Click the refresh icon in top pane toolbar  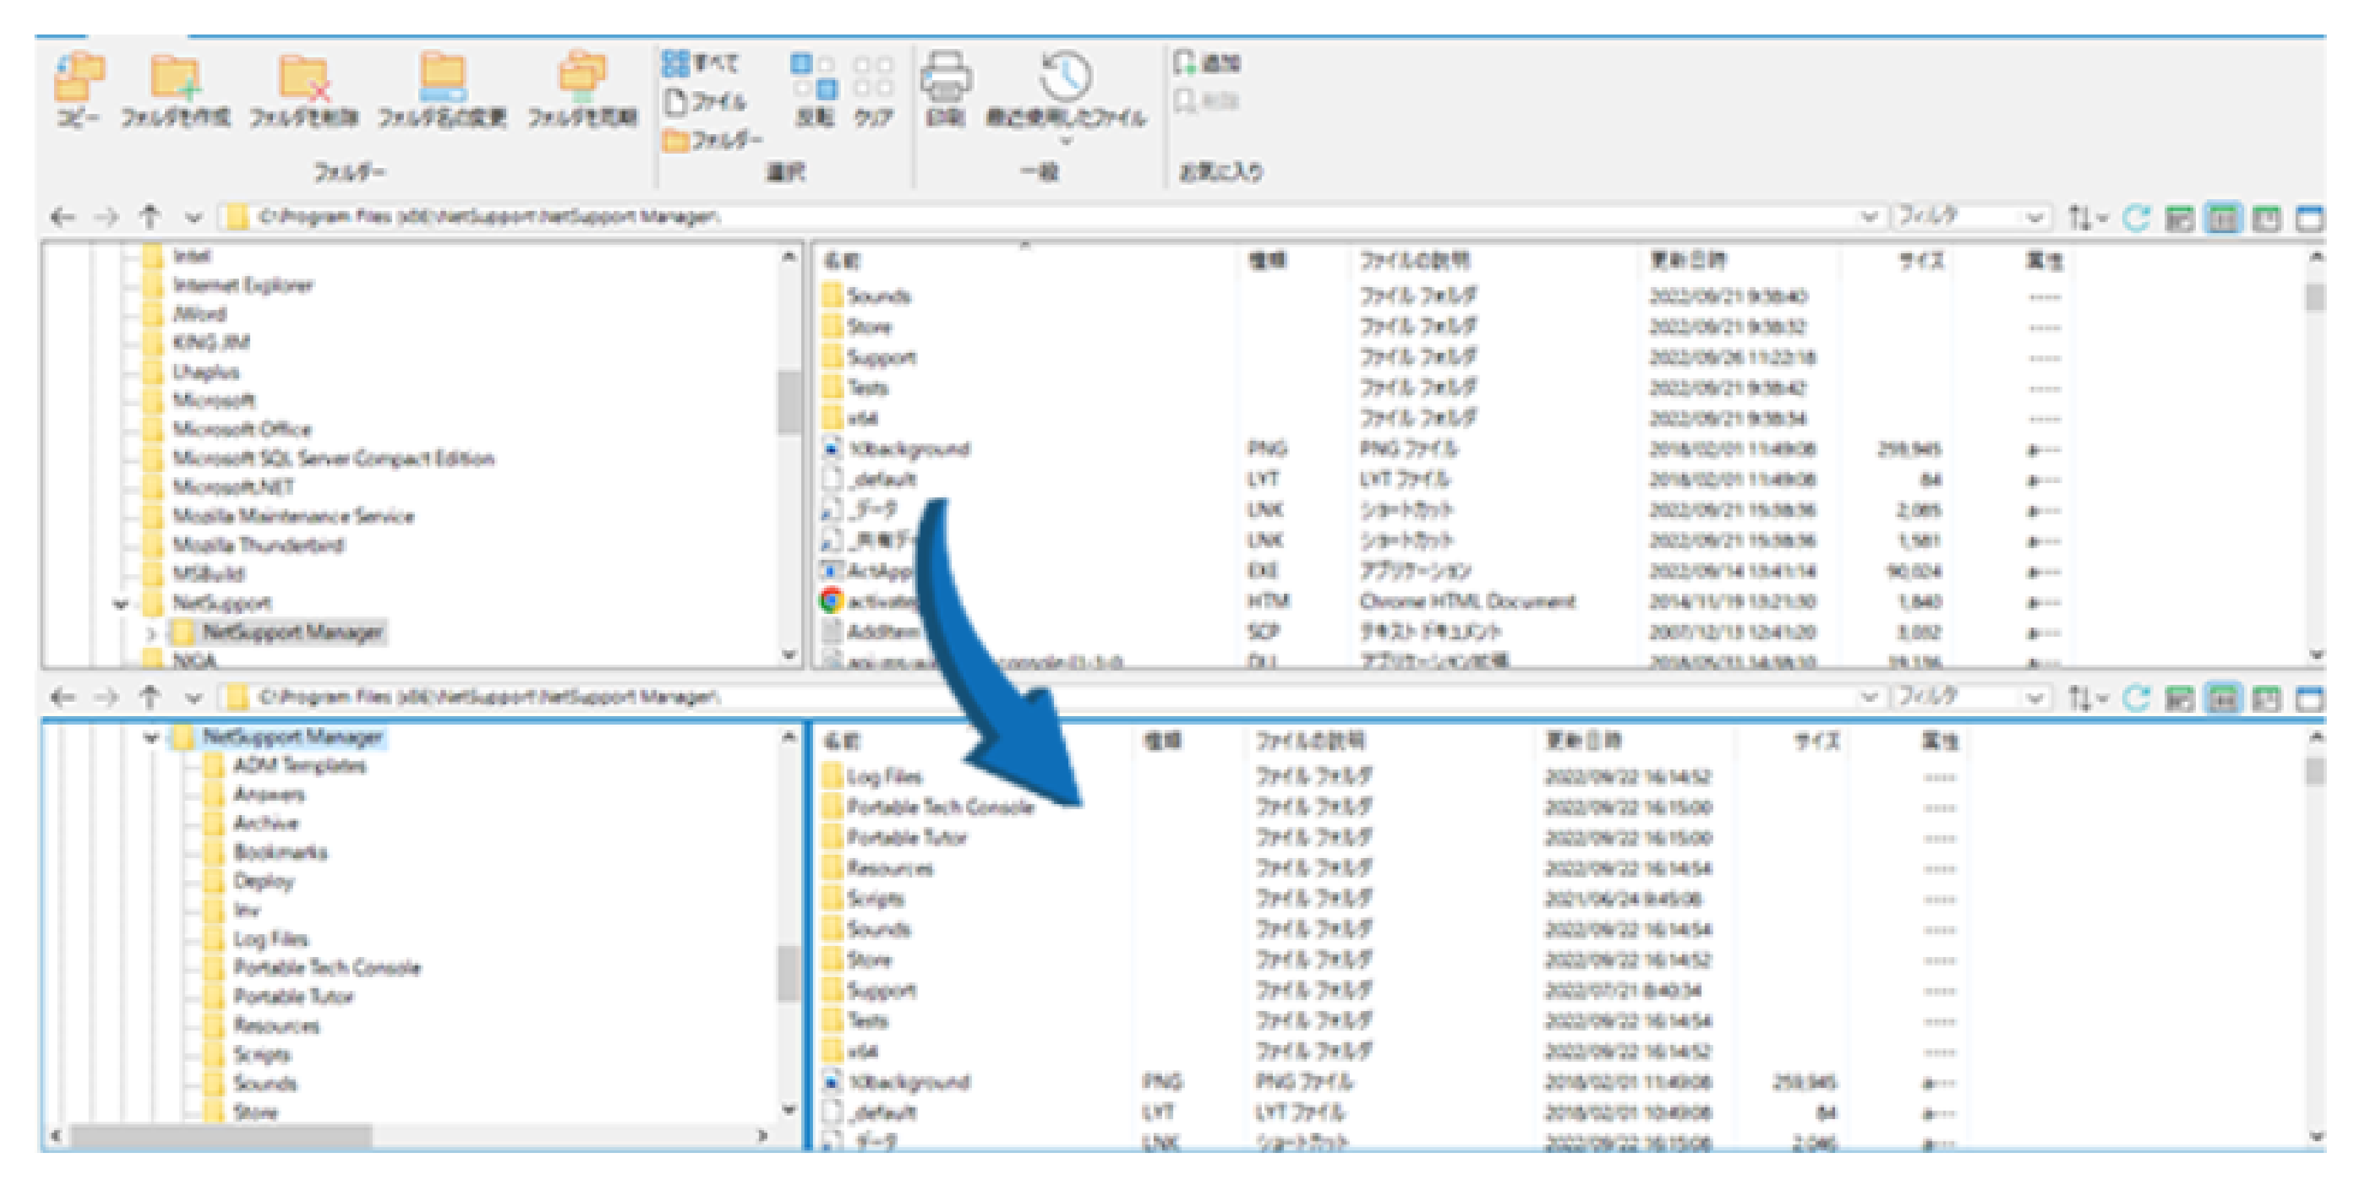click(2137, 218)
